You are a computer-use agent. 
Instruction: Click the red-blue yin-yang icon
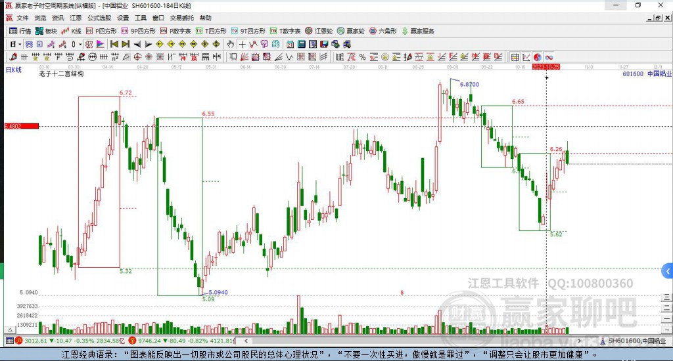tap(538, 57)
